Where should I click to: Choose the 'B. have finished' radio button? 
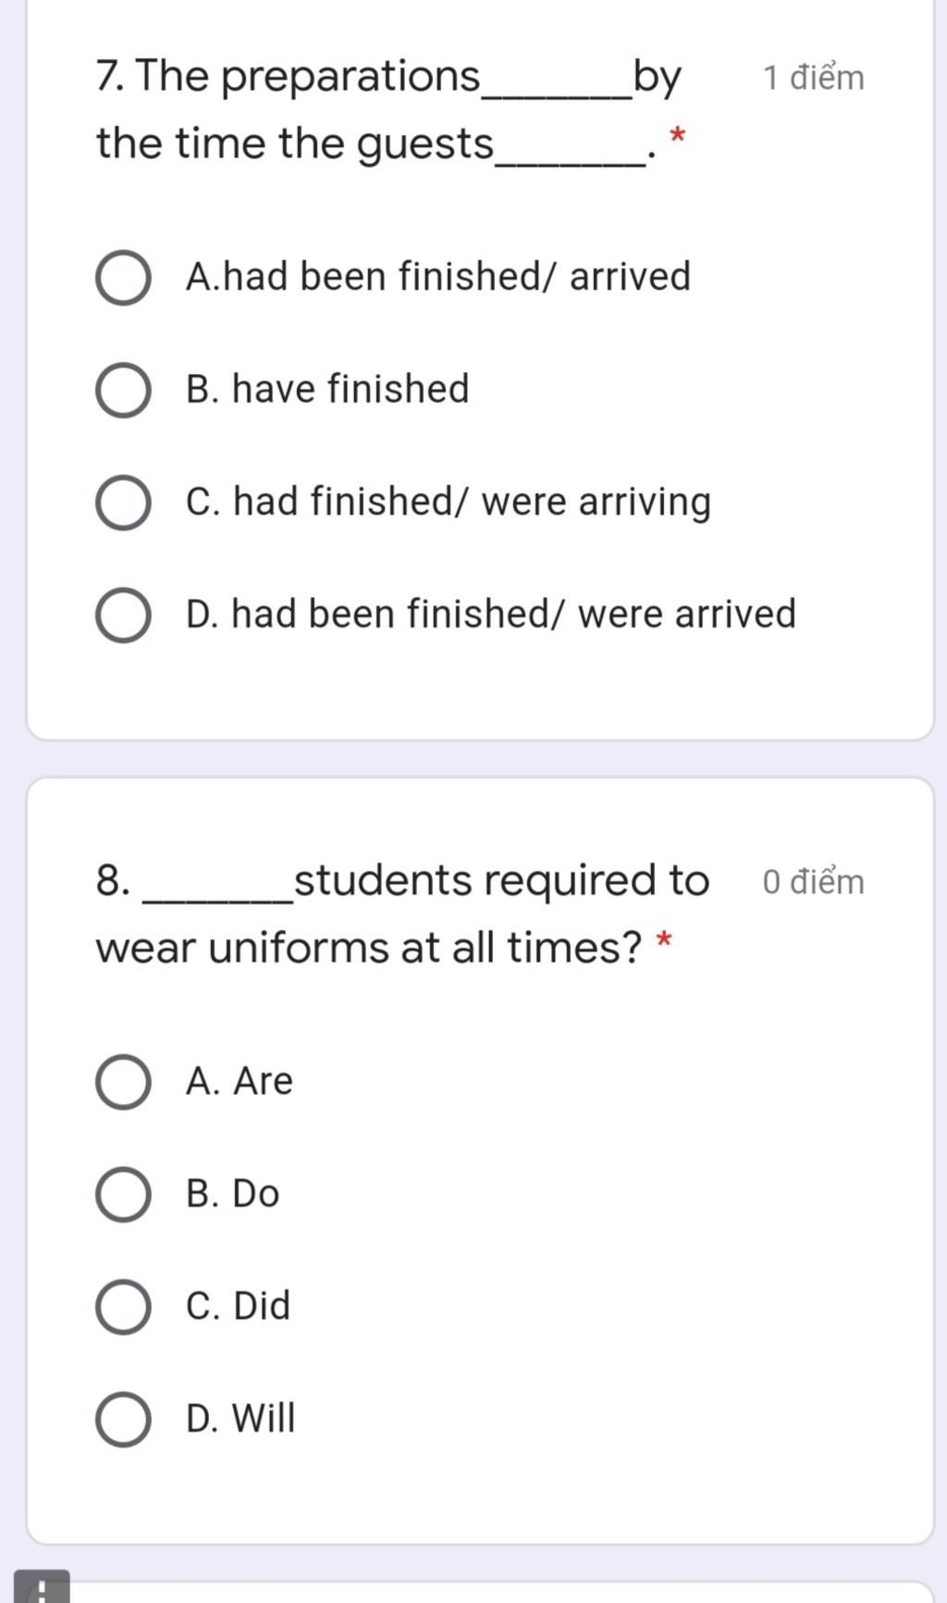123,391
